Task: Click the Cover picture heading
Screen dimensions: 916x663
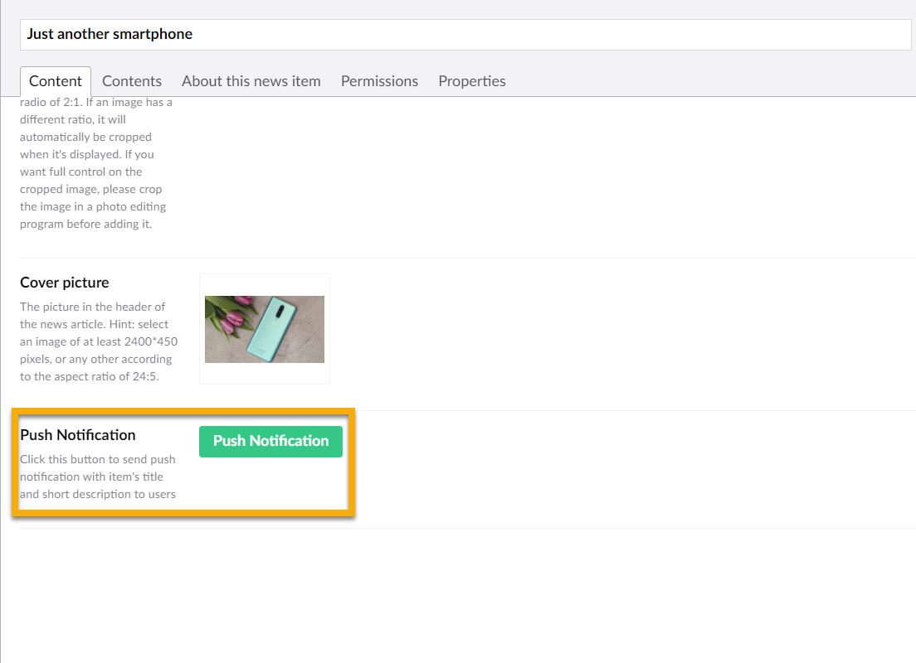Action: pyautogui.click(x=64, y=283)
